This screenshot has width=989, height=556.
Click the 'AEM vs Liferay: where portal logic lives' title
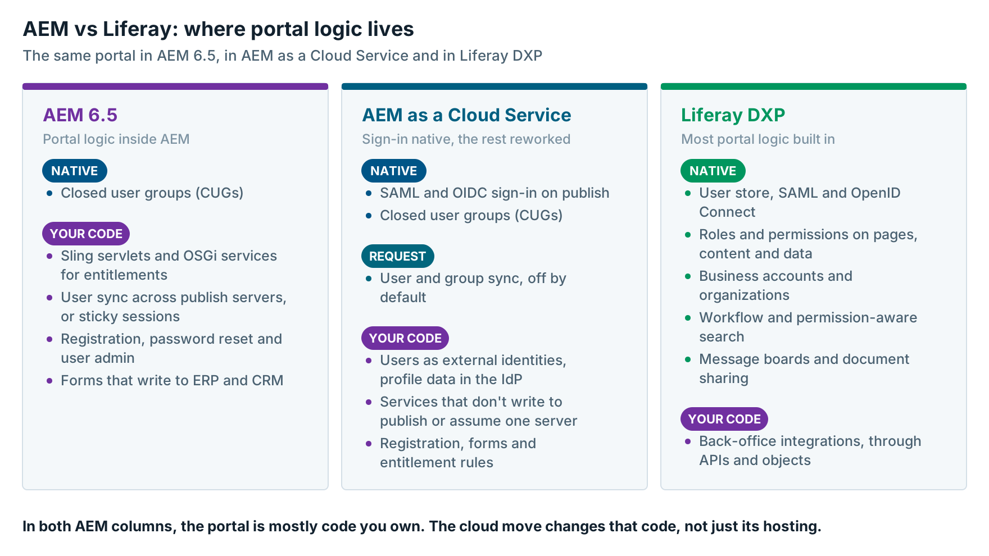pyautogui.click(x=218, y=29)
